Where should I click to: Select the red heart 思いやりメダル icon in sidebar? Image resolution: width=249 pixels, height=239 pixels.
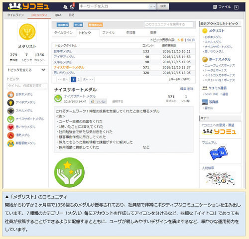(x=10, y=127)
